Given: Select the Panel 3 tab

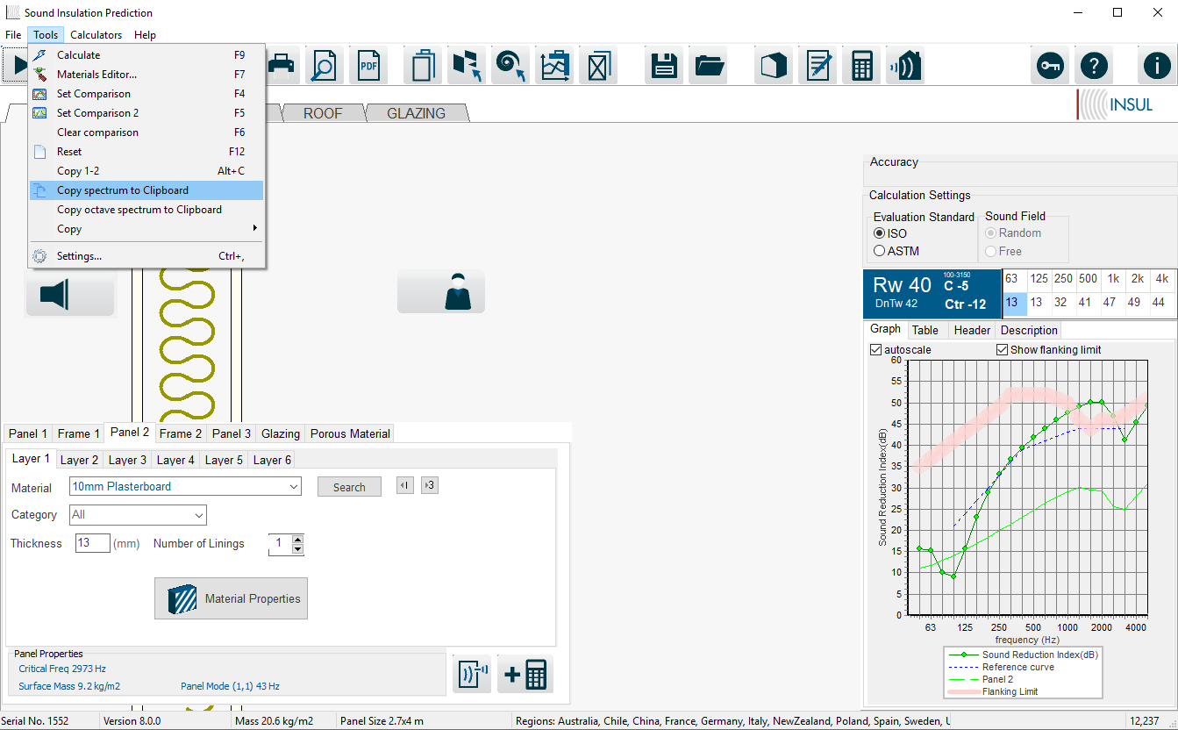Looking at the screenshot, I should tap(232, 433).
